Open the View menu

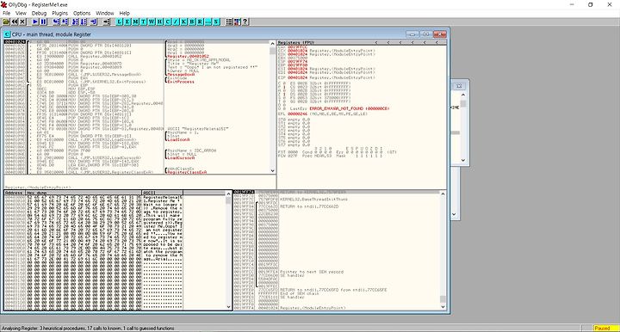(21, 13)
